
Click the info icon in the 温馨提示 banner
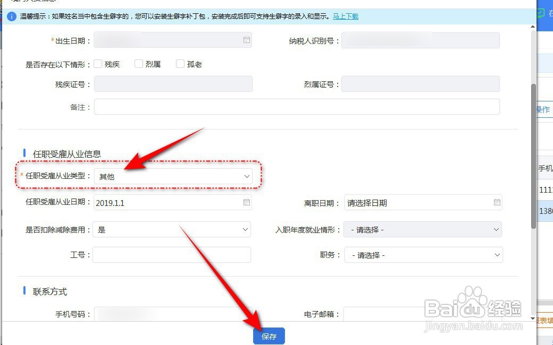[x=12, y=16]
